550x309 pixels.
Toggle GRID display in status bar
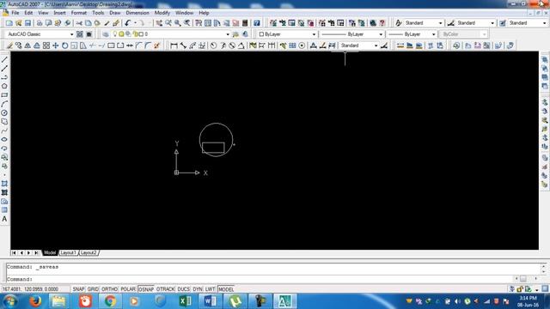tap(93, 289)
